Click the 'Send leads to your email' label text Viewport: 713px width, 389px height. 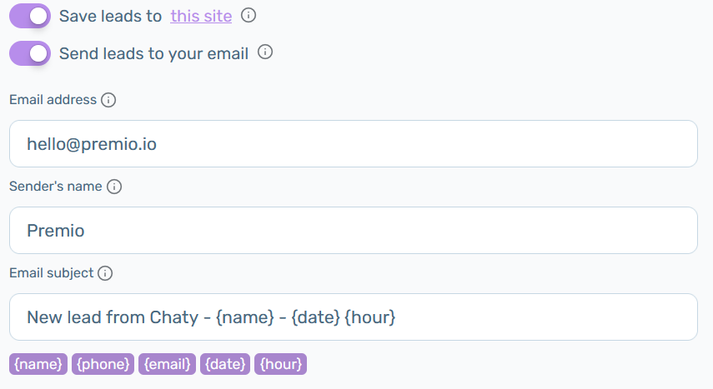[153, 53]
